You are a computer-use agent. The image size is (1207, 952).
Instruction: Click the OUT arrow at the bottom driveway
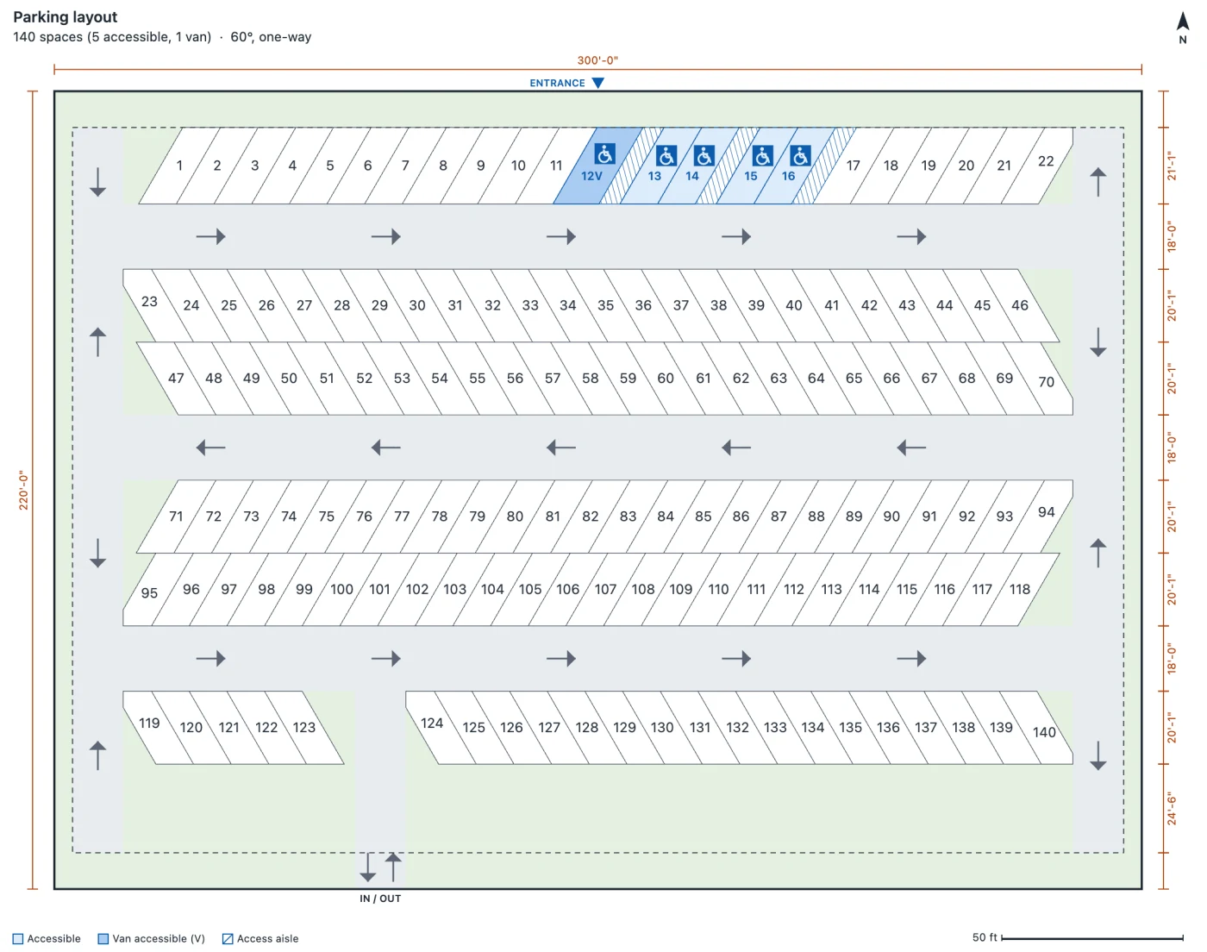pos(393,867)
